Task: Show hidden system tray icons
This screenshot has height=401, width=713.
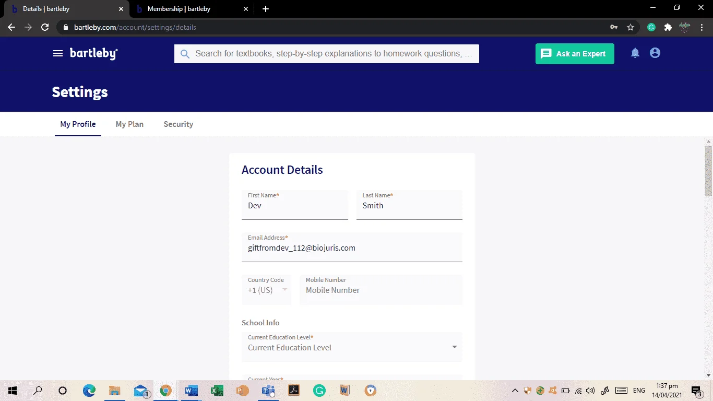Action: point(515,391)
